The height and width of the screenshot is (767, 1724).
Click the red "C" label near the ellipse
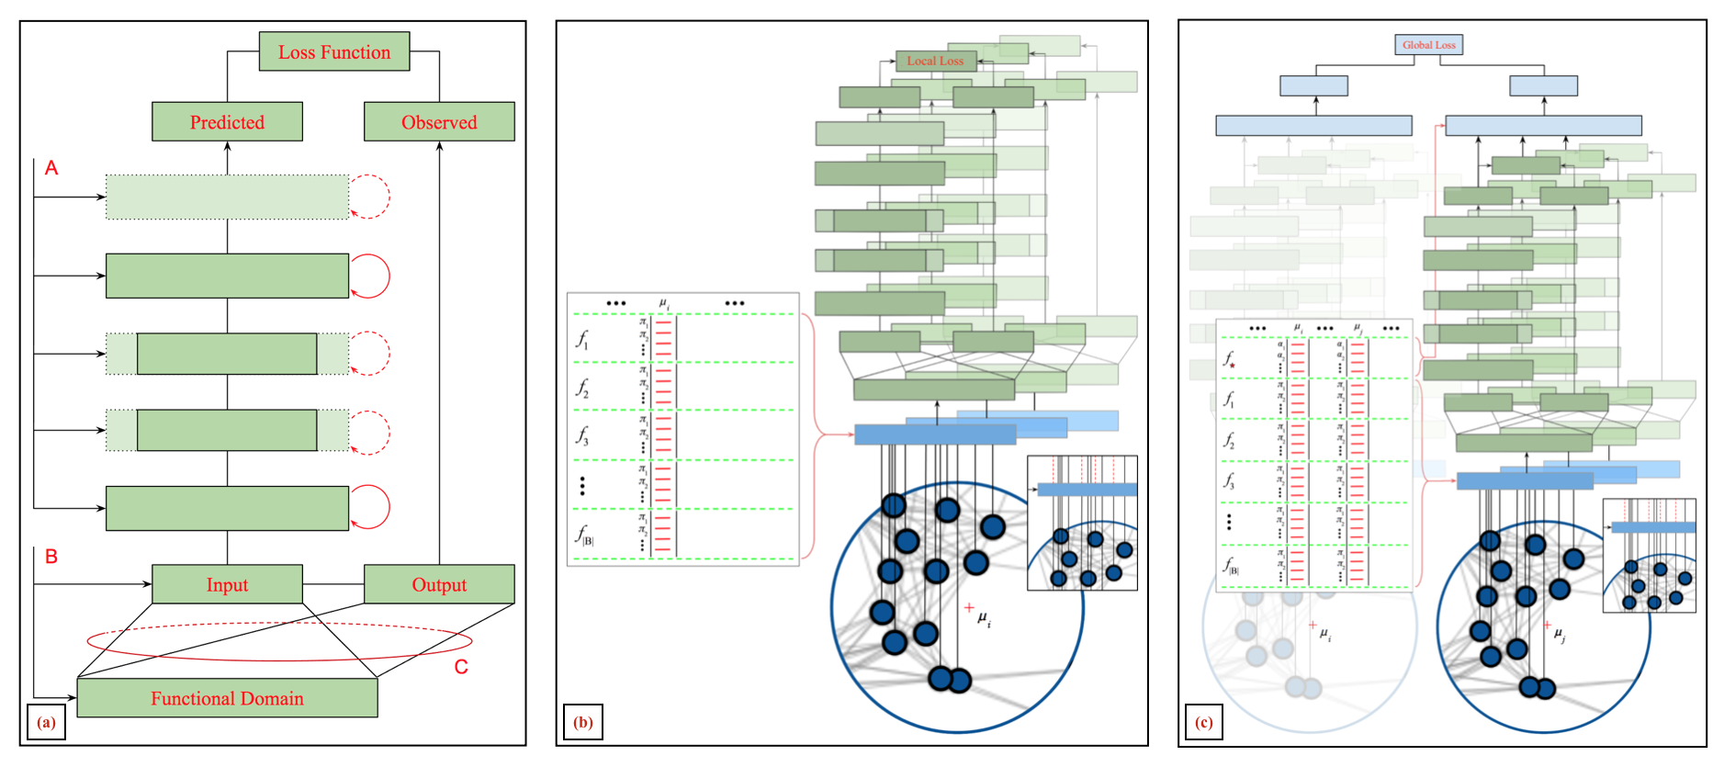[461, 667]
